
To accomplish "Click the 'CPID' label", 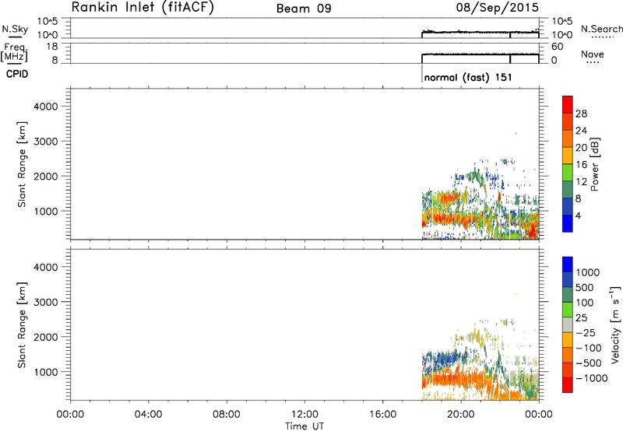I will (x=17, y=74).
